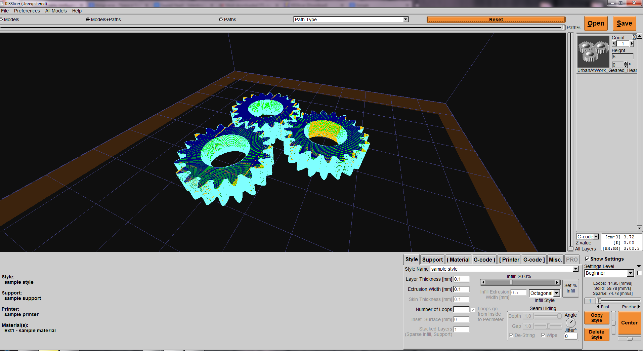Viewport: 643px width, 351px height.
Task: Switch to the Printer tab
Action: (509, 260)
